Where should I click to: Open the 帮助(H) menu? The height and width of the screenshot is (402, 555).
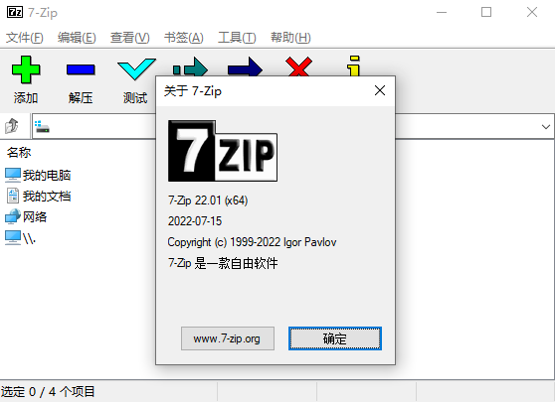click(290, 37)
